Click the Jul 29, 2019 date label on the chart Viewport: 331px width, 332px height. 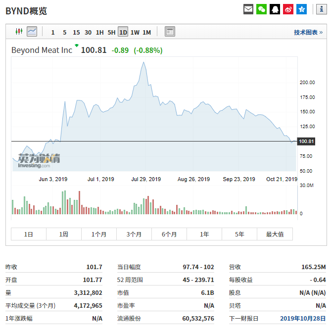coord(146,179)
